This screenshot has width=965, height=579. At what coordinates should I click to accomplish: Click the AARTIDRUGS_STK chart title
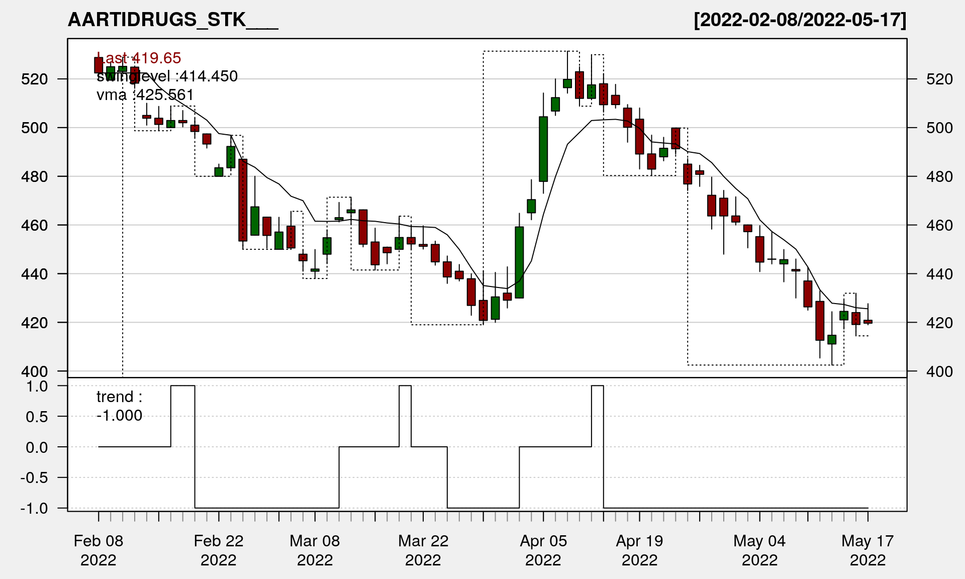point(172,20)
